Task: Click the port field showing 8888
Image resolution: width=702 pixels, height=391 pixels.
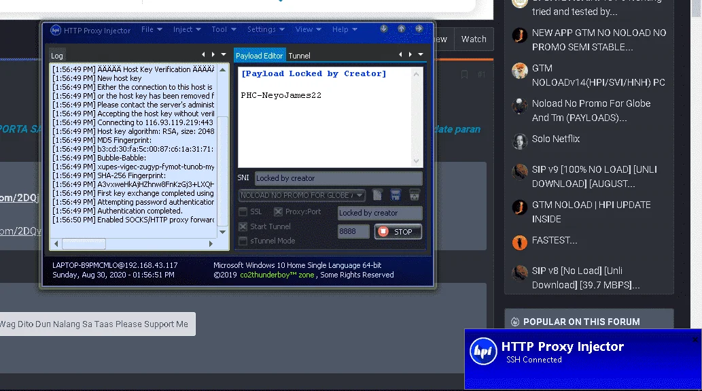Action: 353,231
